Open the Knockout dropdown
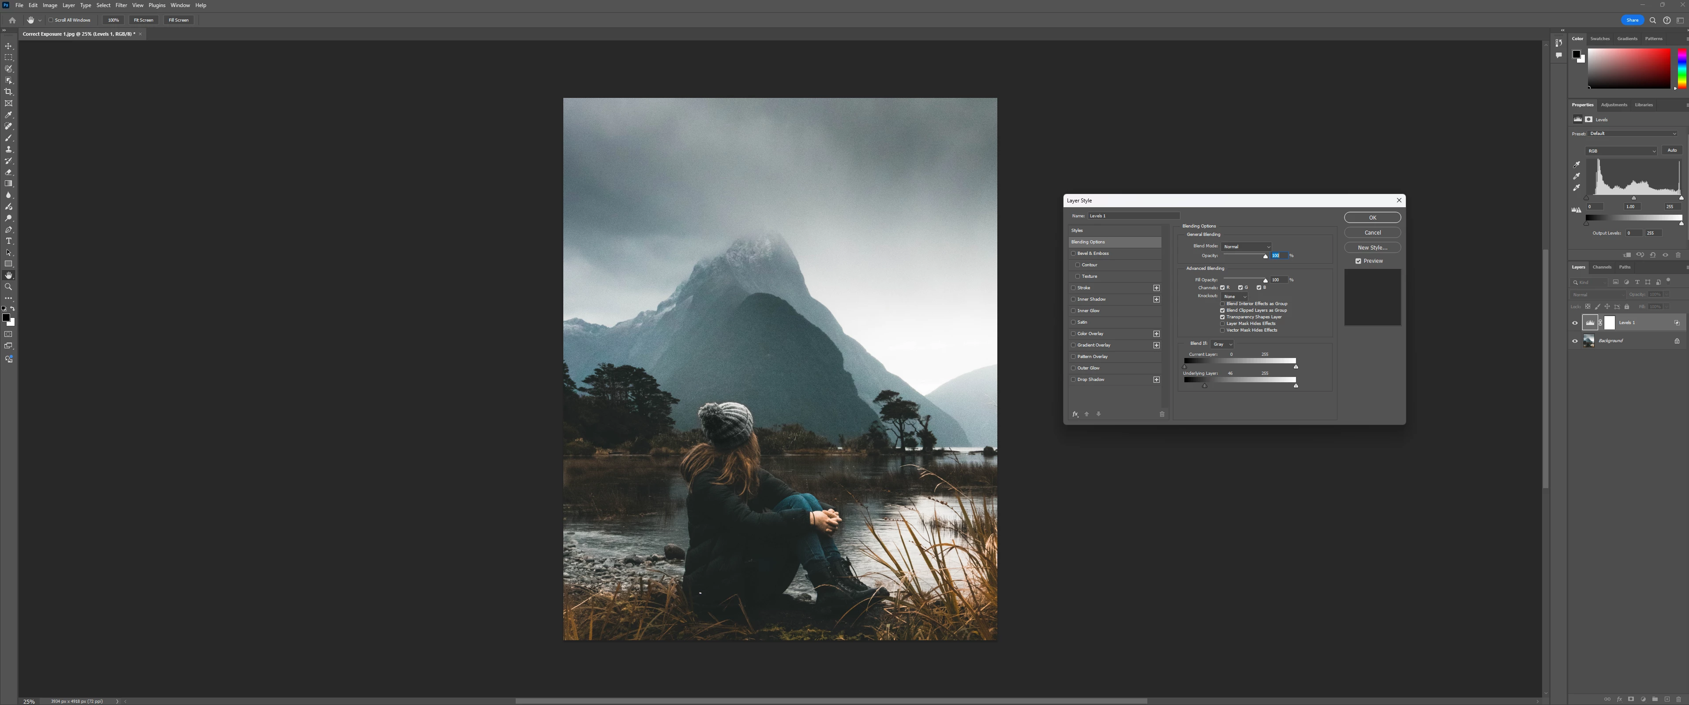This screenshot has height=705, width=1689. click(1235, 296)
